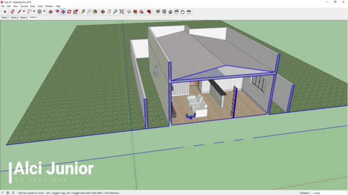The width and height of the screenshot is (348, 195).
Task: Open the Extension Manager ruby icon
Action: (149, 12)
